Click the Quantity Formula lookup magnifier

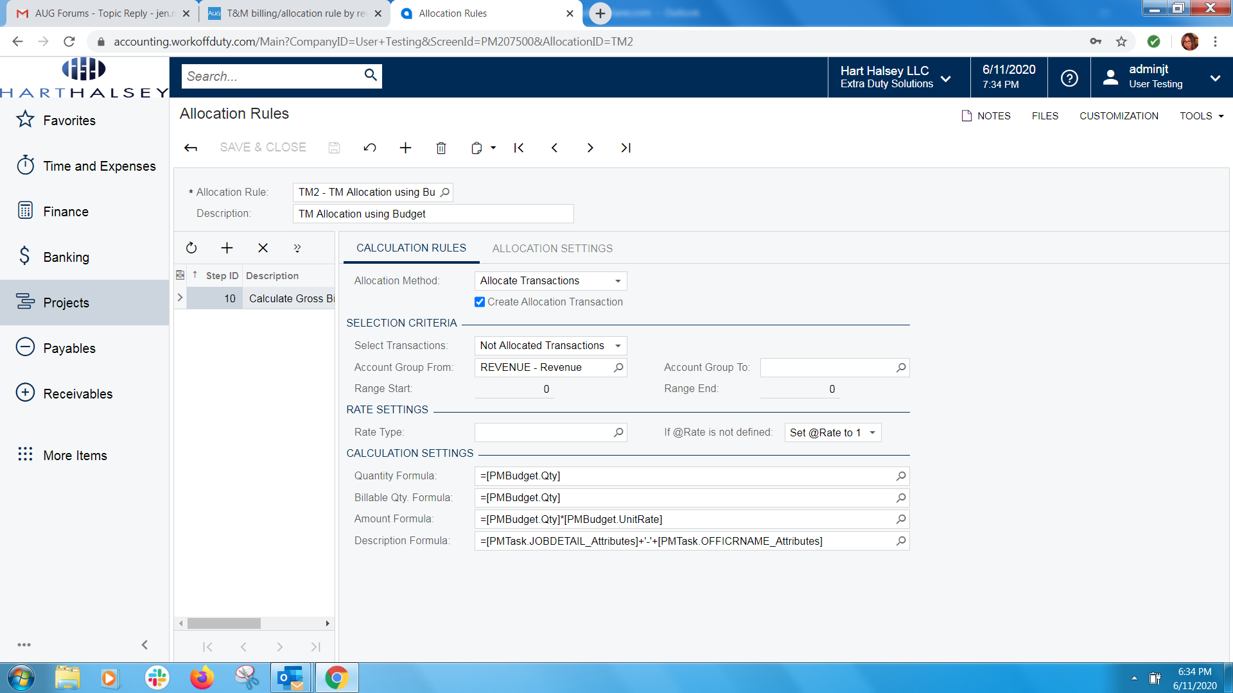click(x=901, y=476)
